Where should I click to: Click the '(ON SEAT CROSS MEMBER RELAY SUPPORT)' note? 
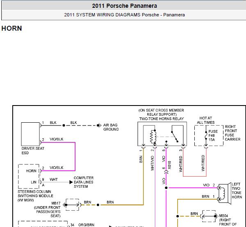click(x=161, y=112)
